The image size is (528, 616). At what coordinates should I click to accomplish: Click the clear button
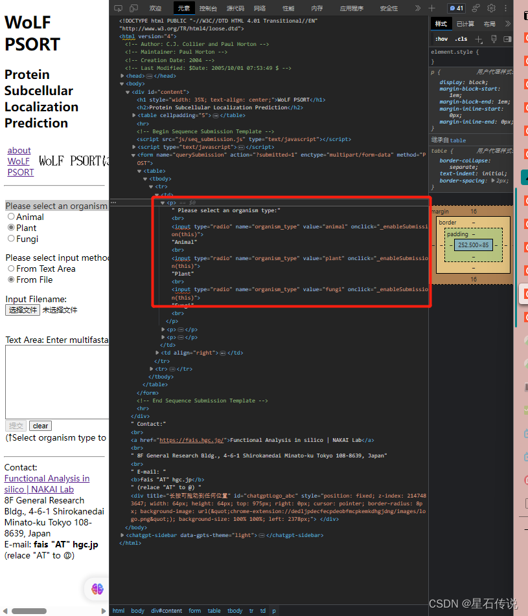(41, 426)
